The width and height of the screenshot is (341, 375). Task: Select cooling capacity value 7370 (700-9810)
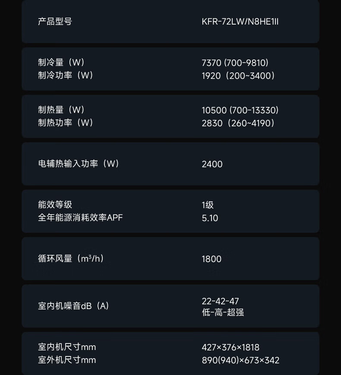235,63
